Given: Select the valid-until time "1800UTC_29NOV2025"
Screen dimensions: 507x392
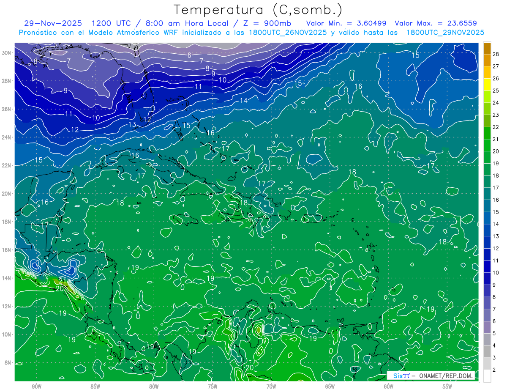Looking at the screenshot, I should [445, 33].
